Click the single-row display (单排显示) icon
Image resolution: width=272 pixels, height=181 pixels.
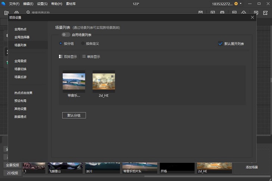84,57
